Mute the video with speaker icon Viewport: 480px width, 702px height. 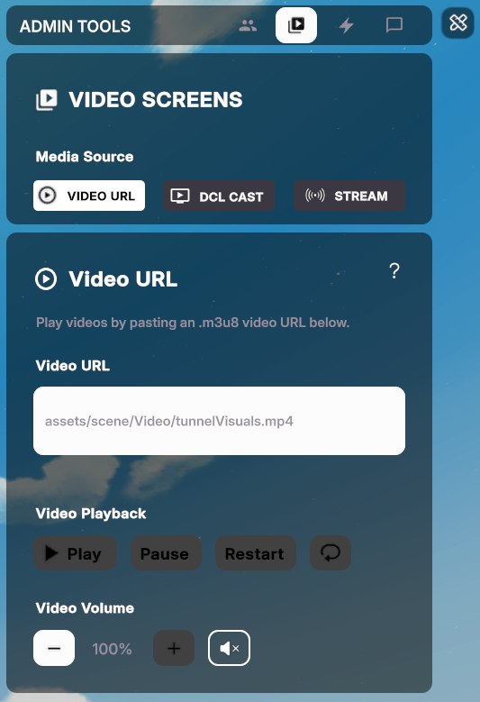(229, 648)
